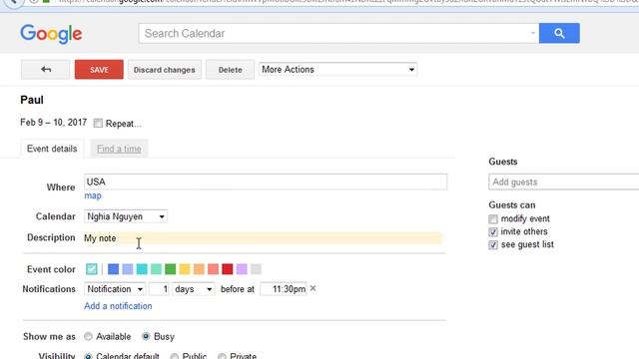Select the gray event color
The height and width of the screenshot is (359, 639).
(x=256, y=269)
